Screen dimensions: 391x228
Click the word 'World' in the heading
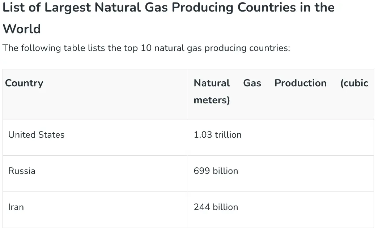(x=22, y=29)
